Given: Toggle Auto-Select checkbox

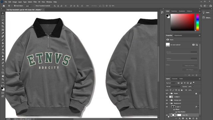Looking at the screenshot, I should 15,6.
